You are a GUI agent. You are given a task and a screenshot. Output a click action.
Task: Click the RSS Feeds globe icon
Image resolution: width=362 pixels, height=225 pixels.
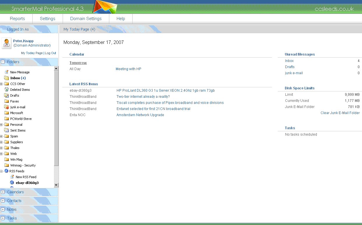(x=6, y=171)
